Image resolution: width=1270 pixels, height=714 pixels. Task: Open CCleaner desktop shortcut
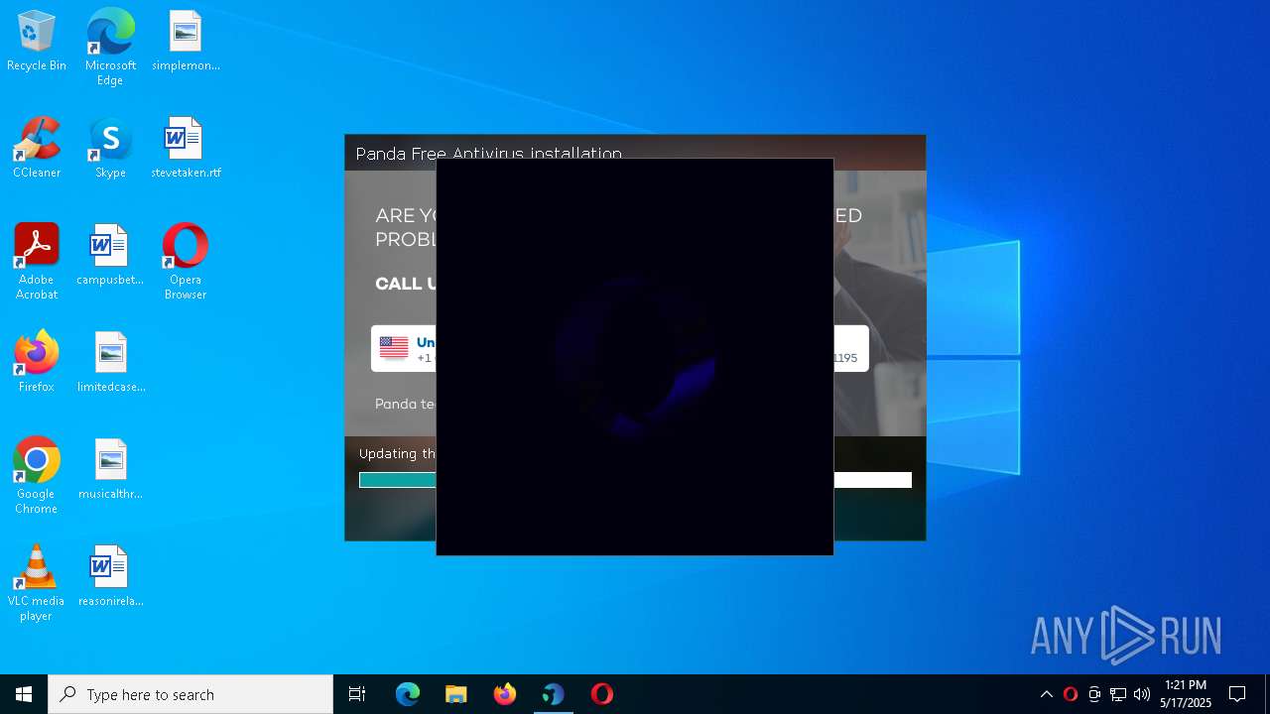click(37, 149)
